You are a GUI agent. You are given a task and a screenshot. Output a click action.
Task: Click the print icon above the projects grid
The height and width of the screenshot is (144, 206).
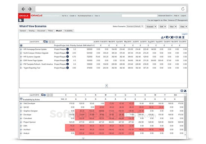point(177,37)
